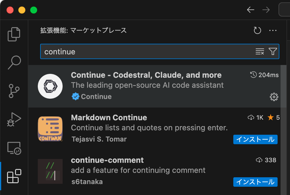Clear extensions search results
Image resolution: width=290 pixels, height=195 pixels.
click(x=260, y=52)
